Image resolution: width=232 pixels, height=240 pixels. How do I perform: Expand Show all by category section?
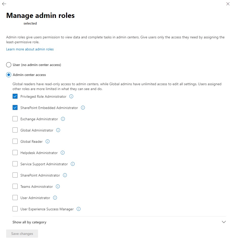coord(29,222)
